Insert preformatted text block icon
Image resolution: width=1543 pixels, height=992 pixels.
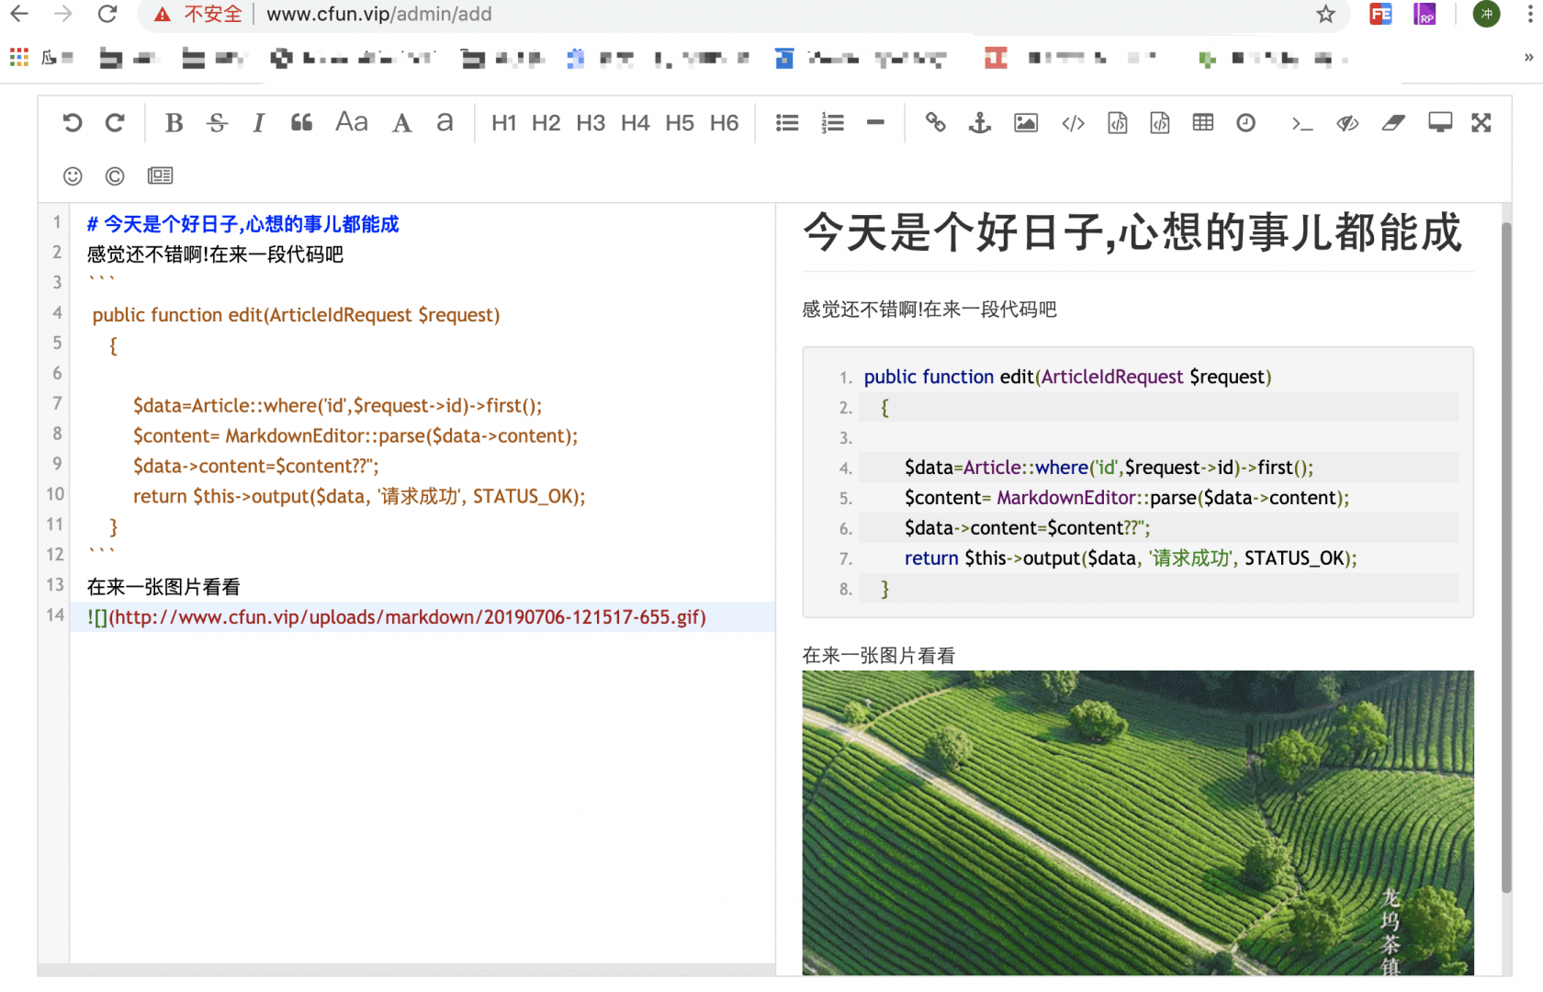1117,123
